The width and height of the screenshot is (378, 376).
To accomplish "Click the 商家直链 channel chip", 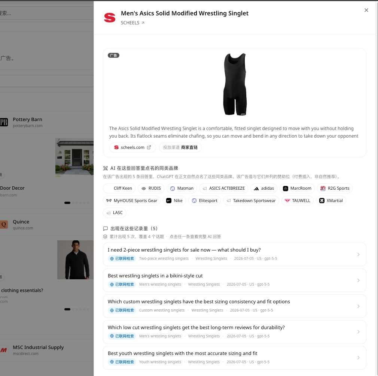I will [x=180, y=147].
